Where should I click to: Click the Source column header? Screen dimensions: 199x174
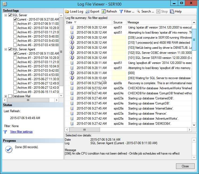click(119, 22)
